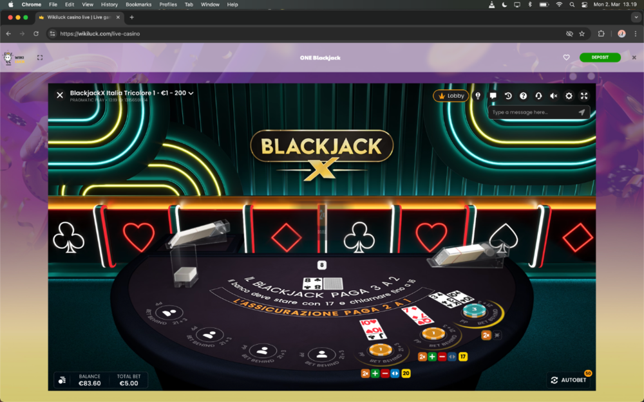This screenshot has height=402, width=644.
Task: Click the red stand minus for hand 17
Action: (442, 356)
